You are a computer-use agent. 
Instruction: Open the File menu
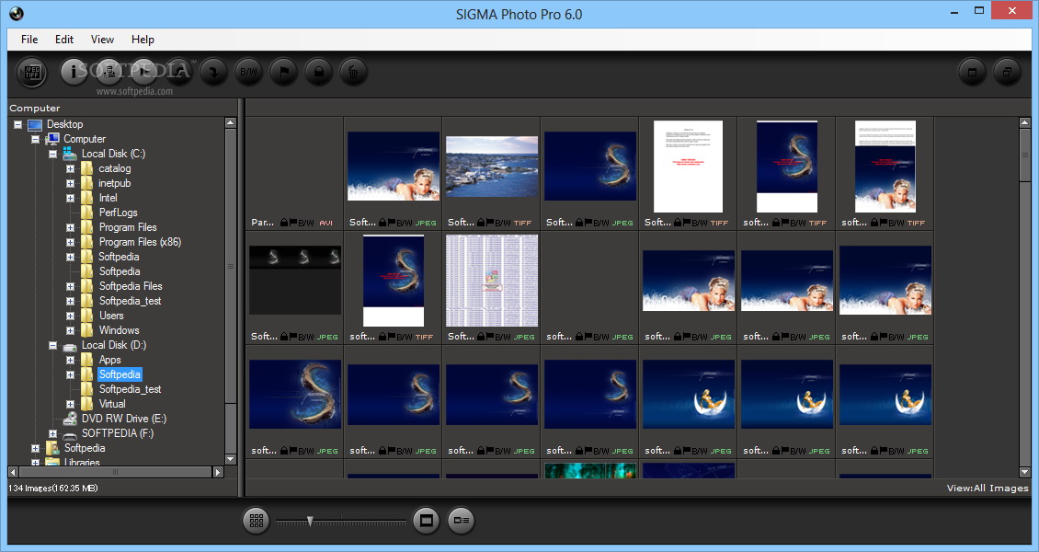tap(29, 40)
